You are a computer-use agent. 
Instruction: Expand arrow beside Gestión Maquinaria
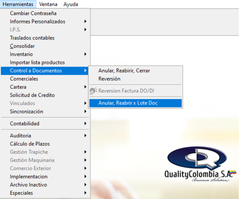85,161
